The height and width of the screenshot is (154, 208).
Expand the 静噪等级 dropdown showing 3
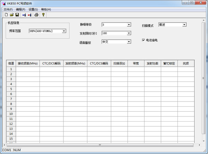[129, 25]
